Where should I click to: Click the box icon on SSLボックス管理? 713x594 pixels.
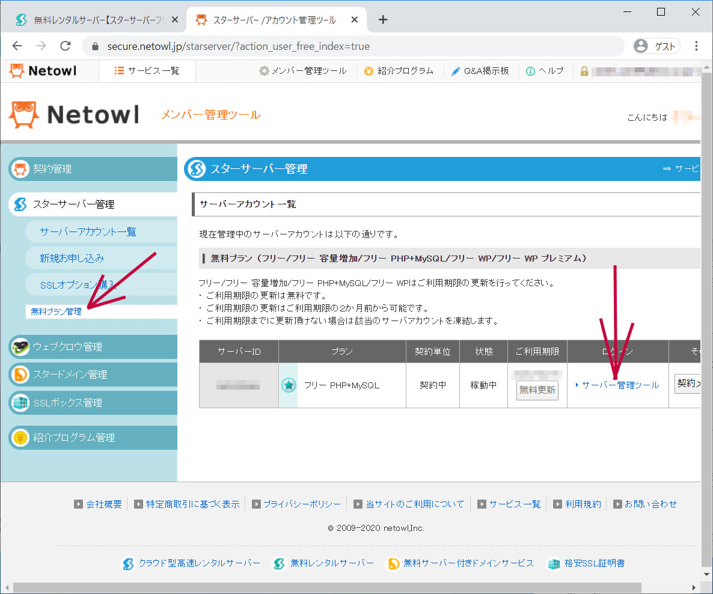(20, 403)
